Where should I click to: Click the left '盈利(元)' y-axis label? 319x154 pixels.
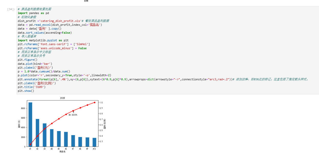[x=19, y=123]
